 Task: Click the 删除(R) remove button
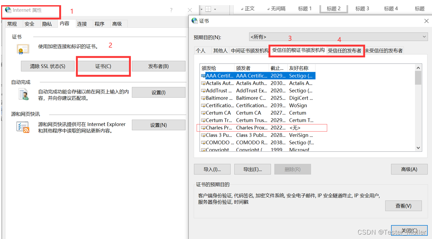(293, 169)
